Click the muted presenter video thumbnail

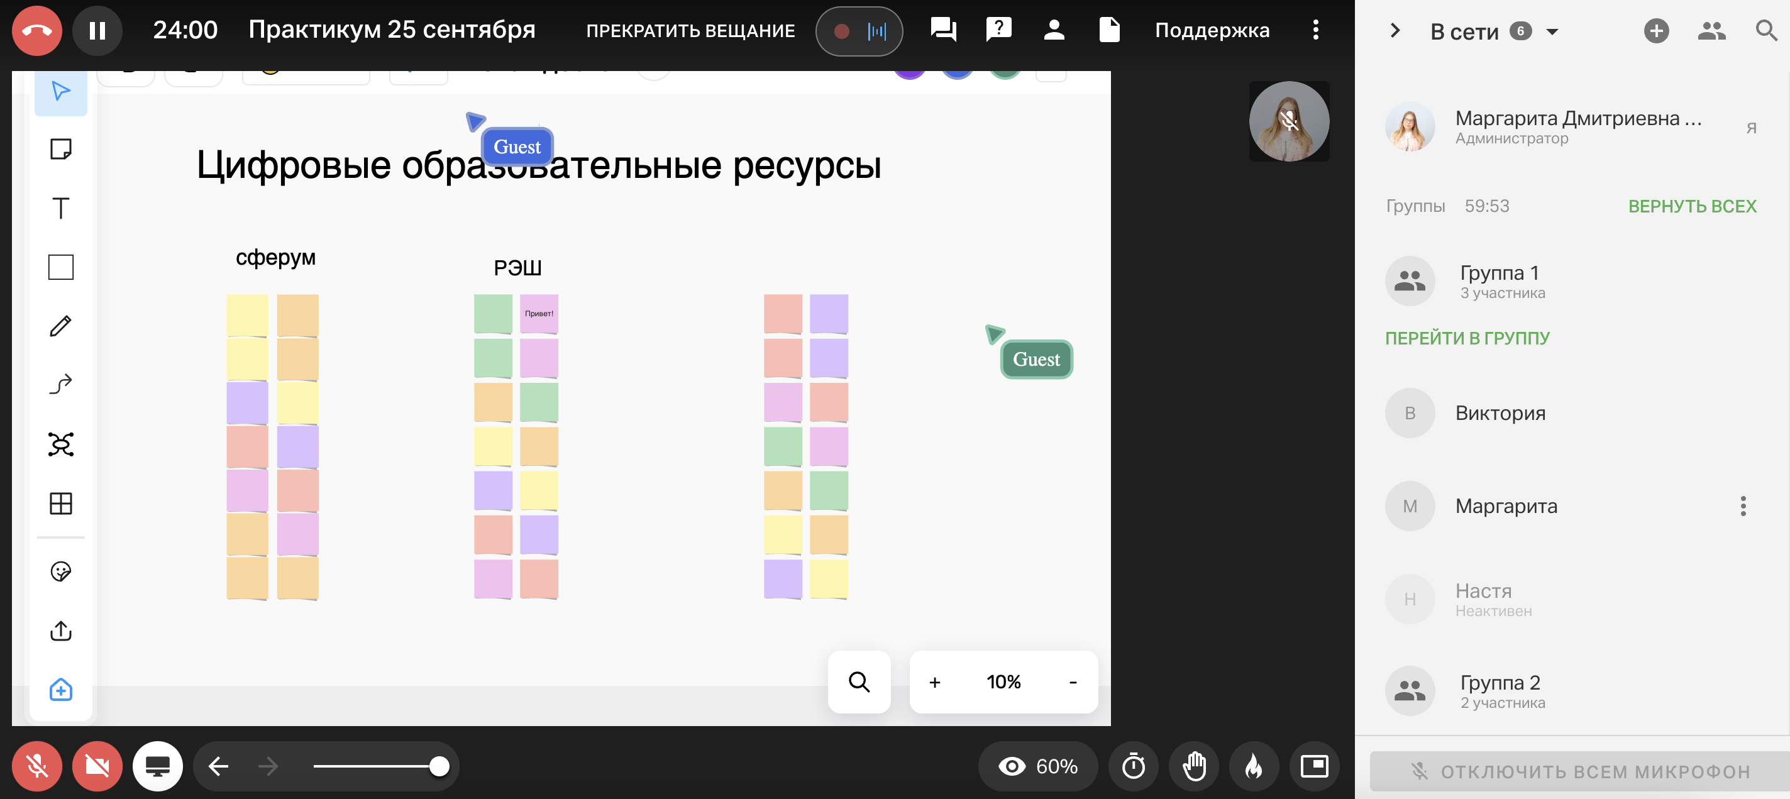1289,121
